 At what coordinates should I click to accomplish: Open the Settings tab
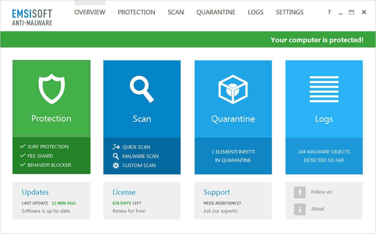[290, 12]
